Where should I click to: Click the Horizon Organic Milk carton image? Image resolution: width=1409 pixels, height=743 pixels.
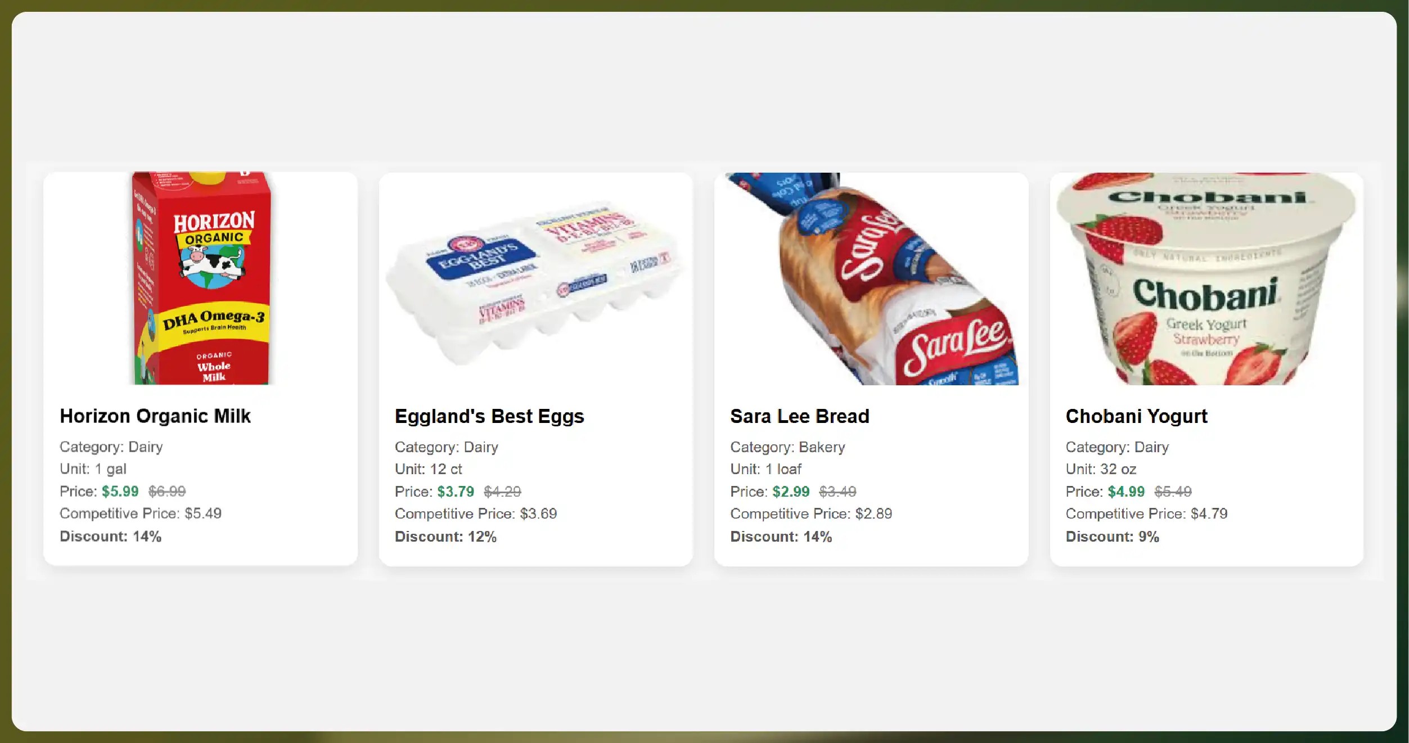(201, 279)
